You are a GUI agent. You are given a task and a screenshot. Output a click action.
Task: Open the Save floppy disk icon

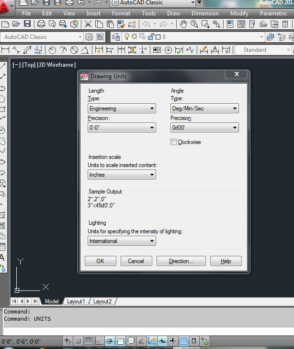(27, 24)
